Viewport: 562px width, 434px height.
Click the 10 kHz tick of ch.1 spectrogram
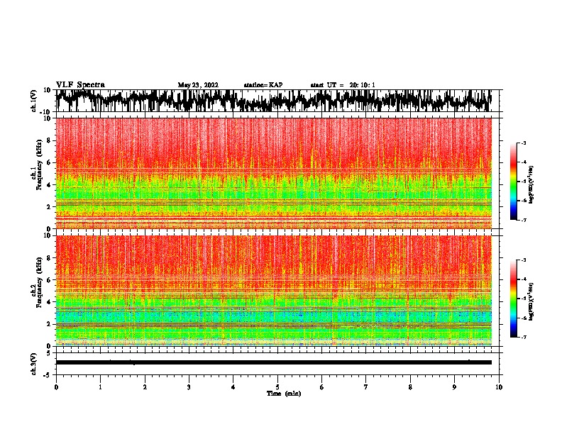coord(48,118)
